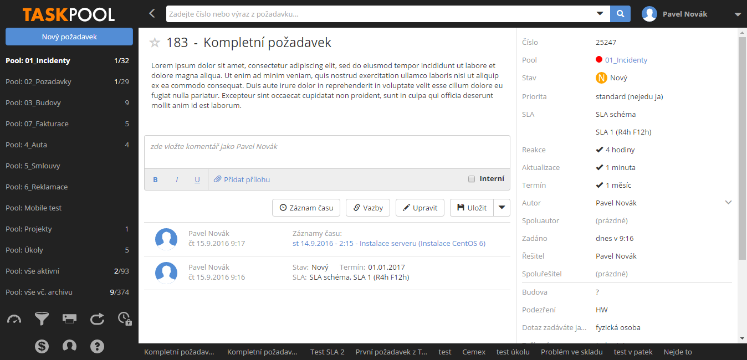
Task: Switch to the Problém ve skladu tab
Action: pos(571,352)
